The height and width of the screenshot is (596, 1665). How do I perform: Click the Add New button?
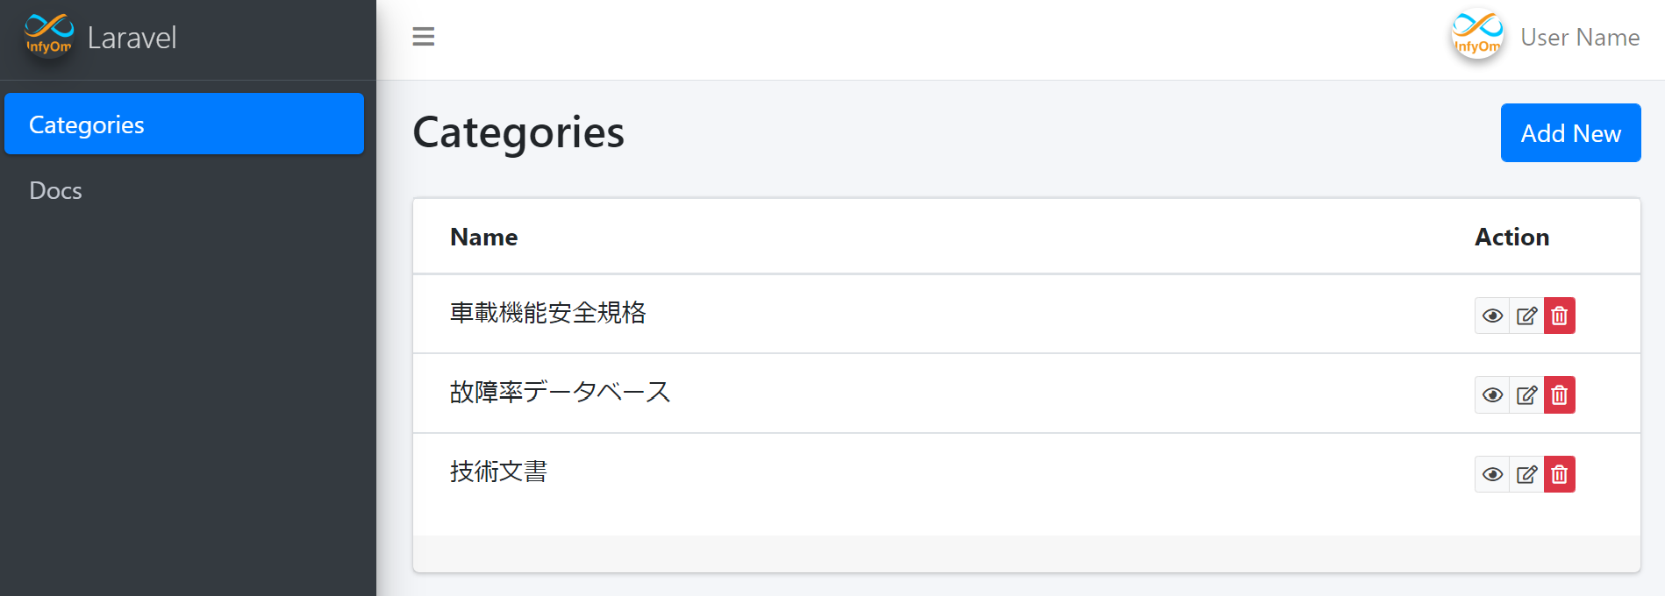[1570, 132]
